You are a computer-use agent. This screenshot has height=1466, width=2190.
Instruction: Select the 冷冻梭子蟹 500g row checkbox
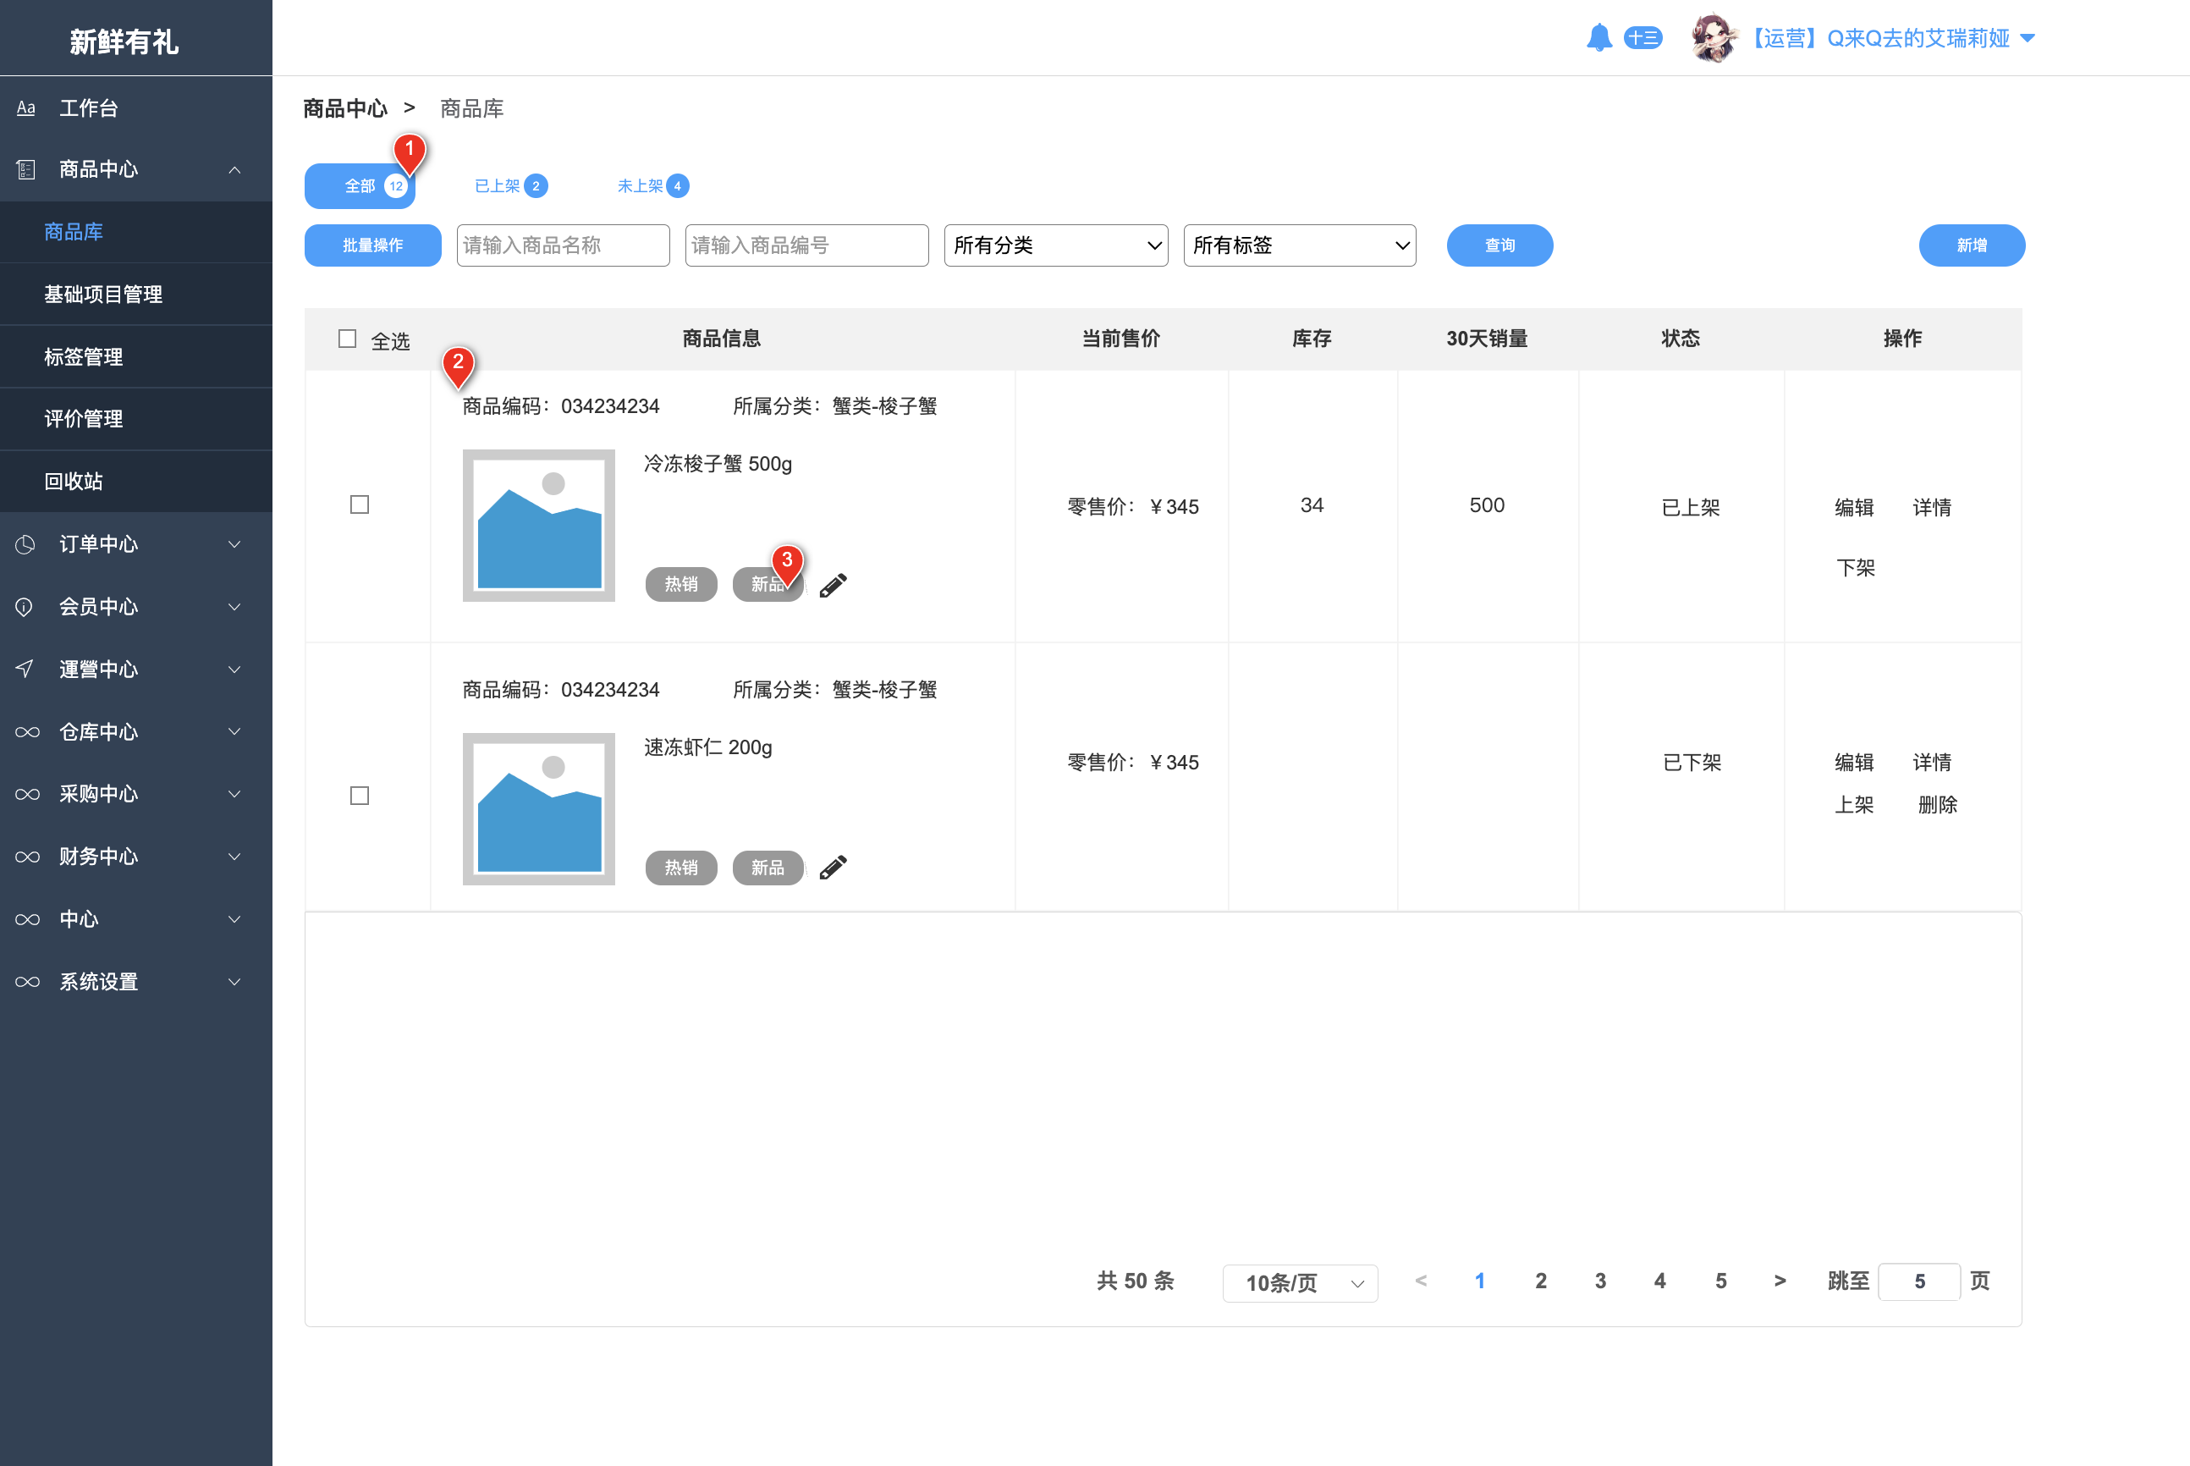(x=360, y=504)
